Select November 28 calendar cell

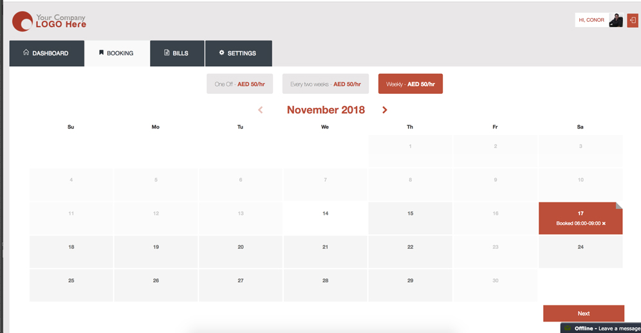(326, 285)
